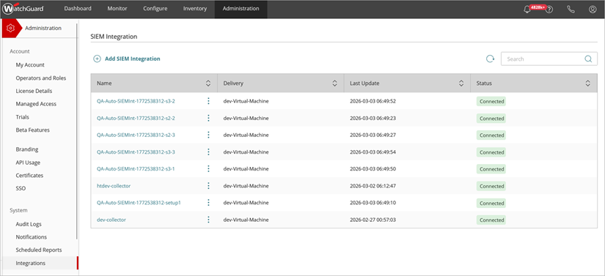Open Certificates in sidebar
This screenshot has width=605, height=276.
(29, 176)
